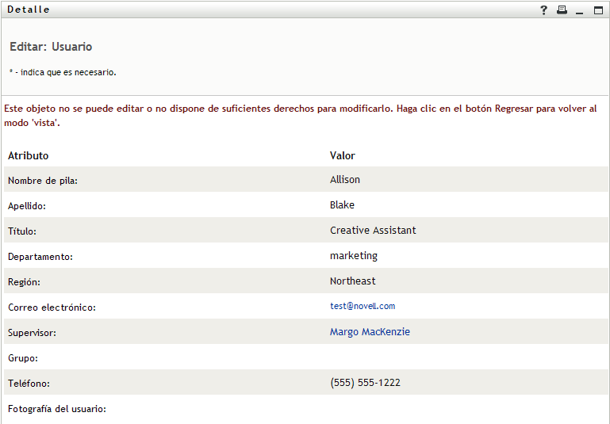Click the print icon in header

(x=562, y=10)
